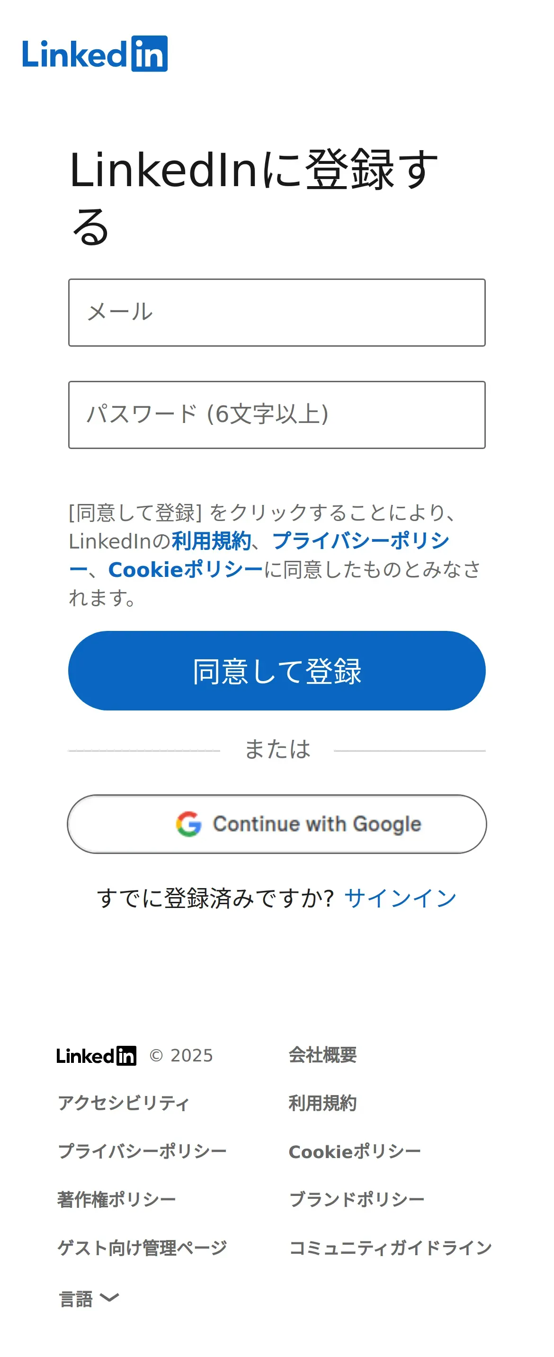Focus the メール email input field
The width and height of the screenshot is (554, 1357).
pos(277,313)
